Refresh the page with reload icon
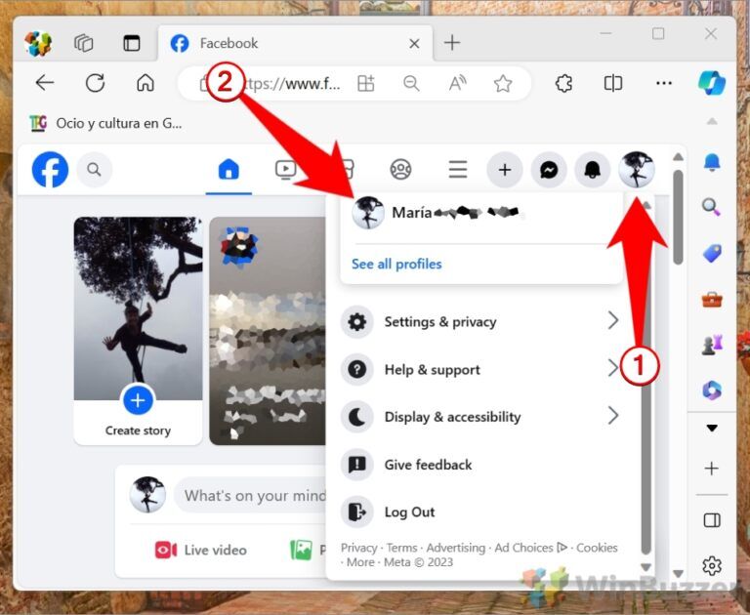 coord(95,83)
